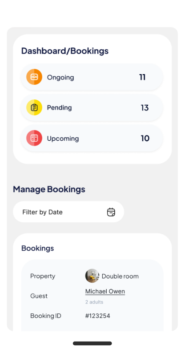185x355 pixels.
Task: Tap the home indicator bar at bottom
Action: (92, 343)
